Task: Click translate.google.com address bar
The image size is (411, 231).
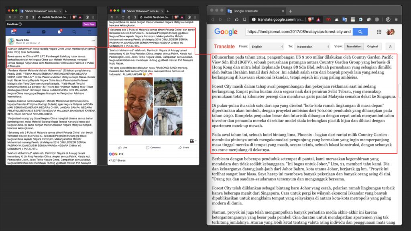Action: point(278,19)
